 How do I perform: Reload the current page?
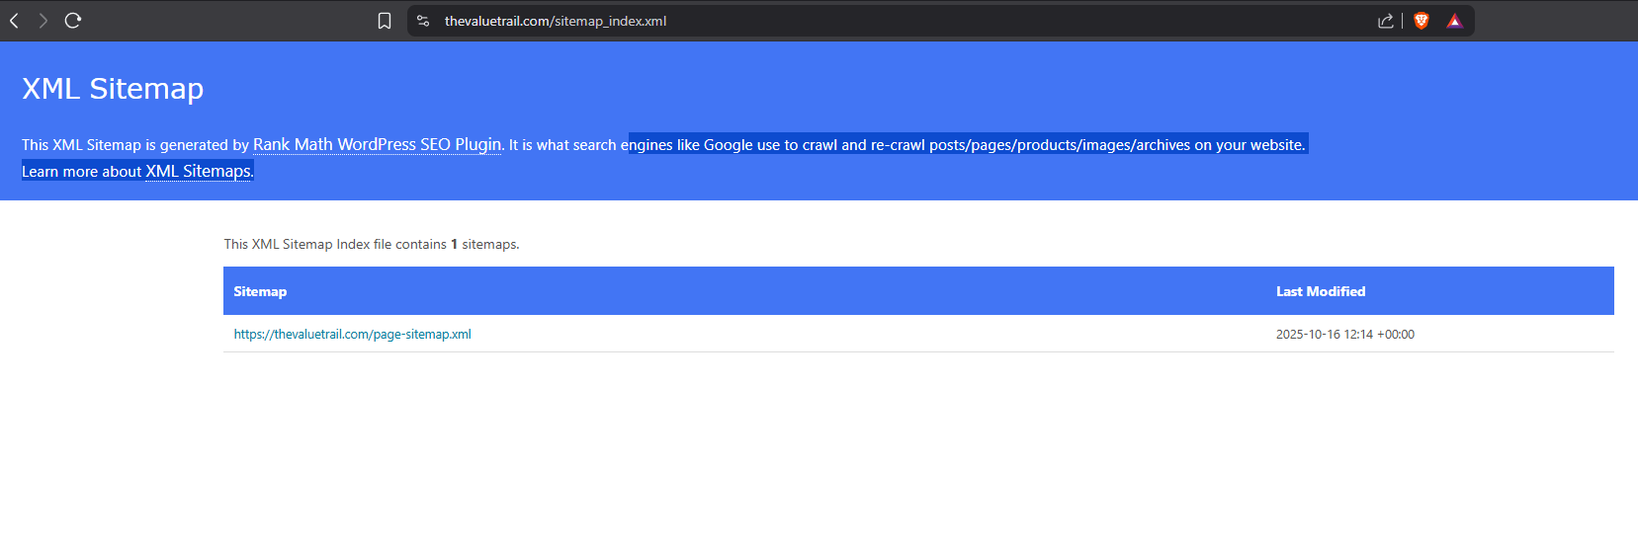pos(73,21)
